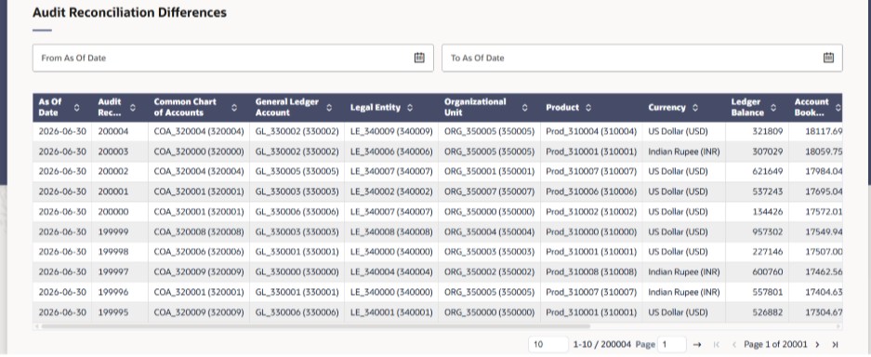The width and height of the screenshot is (871, 357).
Task: Click the To As Of Date field
Action: (x=642, y=58)
